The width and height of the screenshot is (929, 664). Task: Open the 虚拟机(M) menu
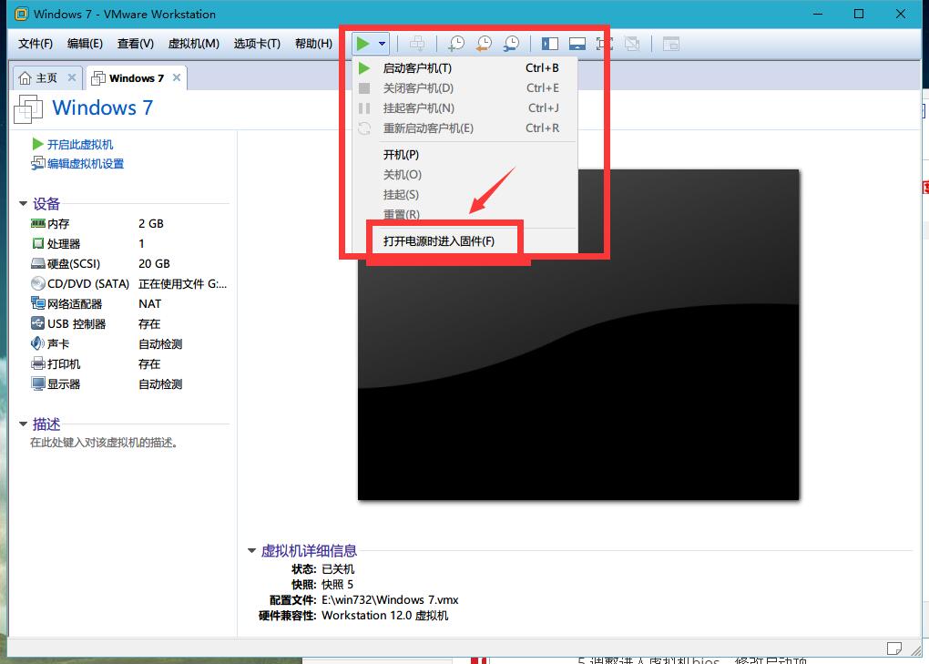click(193, 44)
